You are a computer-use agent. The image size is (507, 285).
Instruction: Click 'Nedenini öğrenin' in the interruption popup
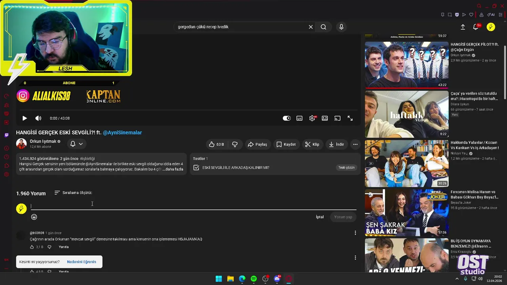click(x=81, y=262)
